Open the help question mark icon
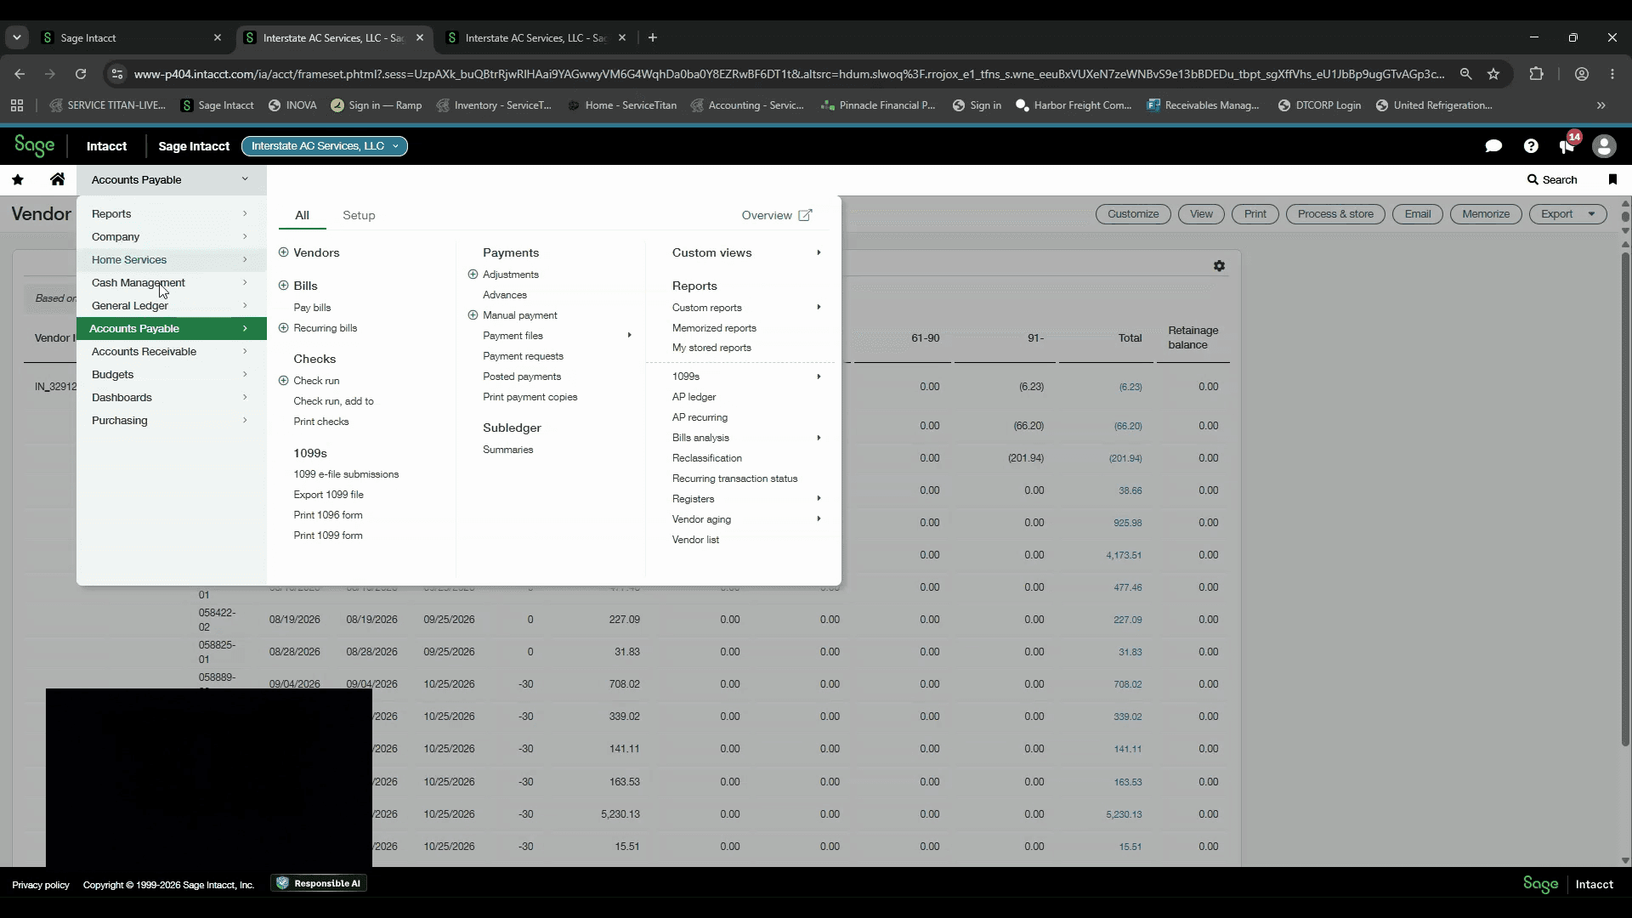 click(x=1531, y=146)
